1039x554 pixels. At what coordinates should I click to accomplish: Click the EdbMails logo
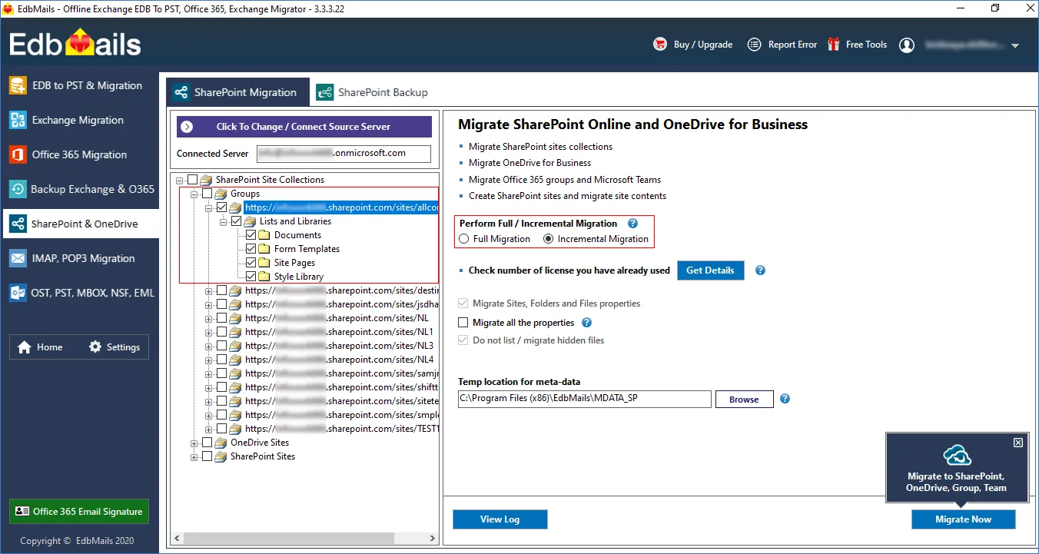[x=75, y=44]
